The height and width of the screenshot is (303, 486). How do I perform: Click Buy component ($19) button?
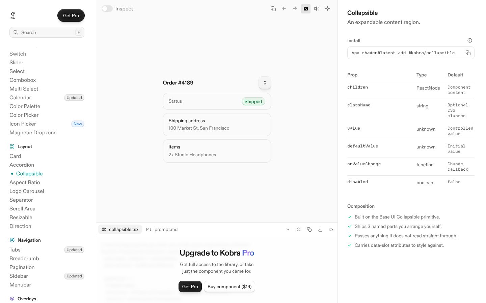coord(230,287)
